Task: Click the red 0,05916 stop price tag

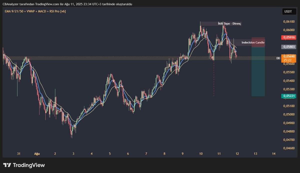Action: coord(289,37)
